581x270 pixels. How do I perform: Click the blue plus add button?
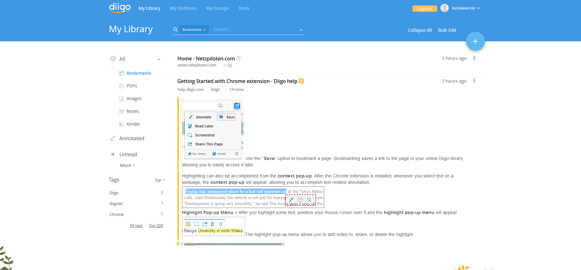[x=475, y=41]
